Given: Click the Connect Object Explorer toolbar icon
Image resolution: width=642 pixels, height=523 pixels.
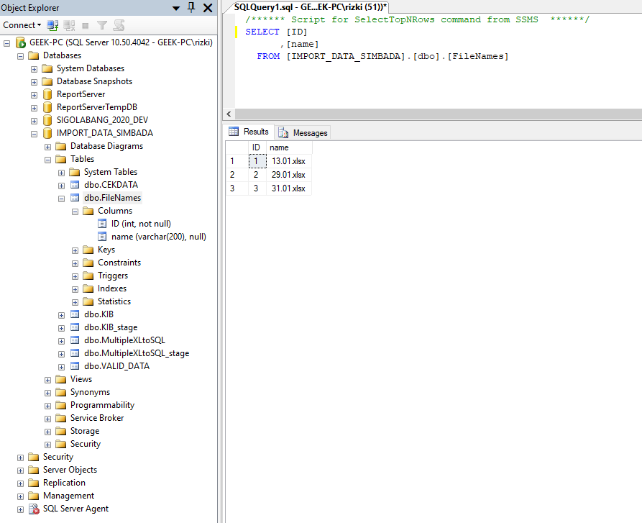Looking at the screenshot, I should coord(52,25).
